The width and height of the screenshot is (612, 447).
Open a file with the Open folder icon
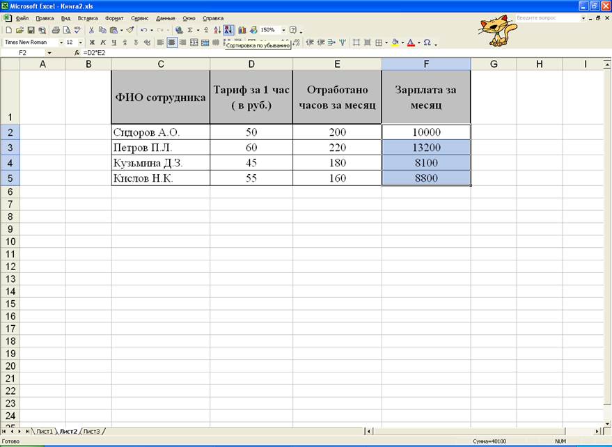click(x=19, y=31)
